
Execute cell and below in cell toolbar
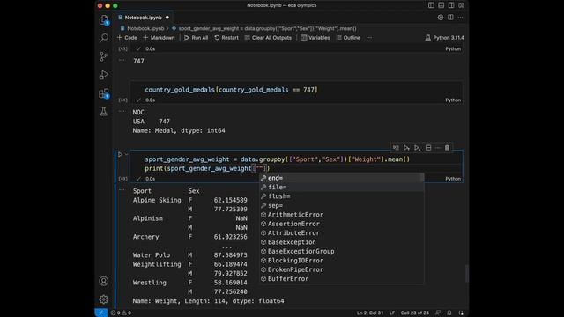click(x=417, y=148)
